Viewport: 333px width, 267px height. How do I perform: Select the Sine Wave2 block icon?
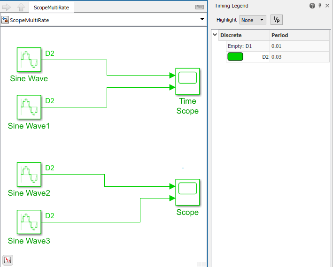coord(29,175)
